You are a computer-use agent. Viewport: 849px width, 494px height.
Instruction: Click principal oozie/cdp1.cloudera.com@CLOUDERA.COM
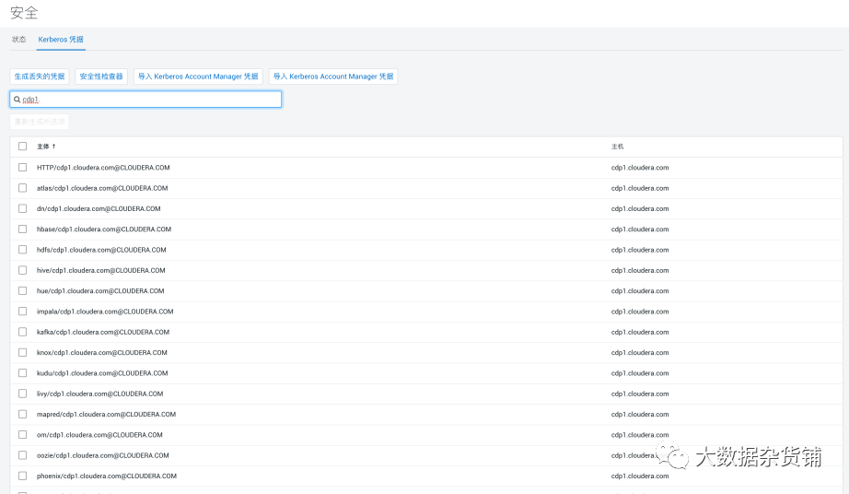coord(103,456)
